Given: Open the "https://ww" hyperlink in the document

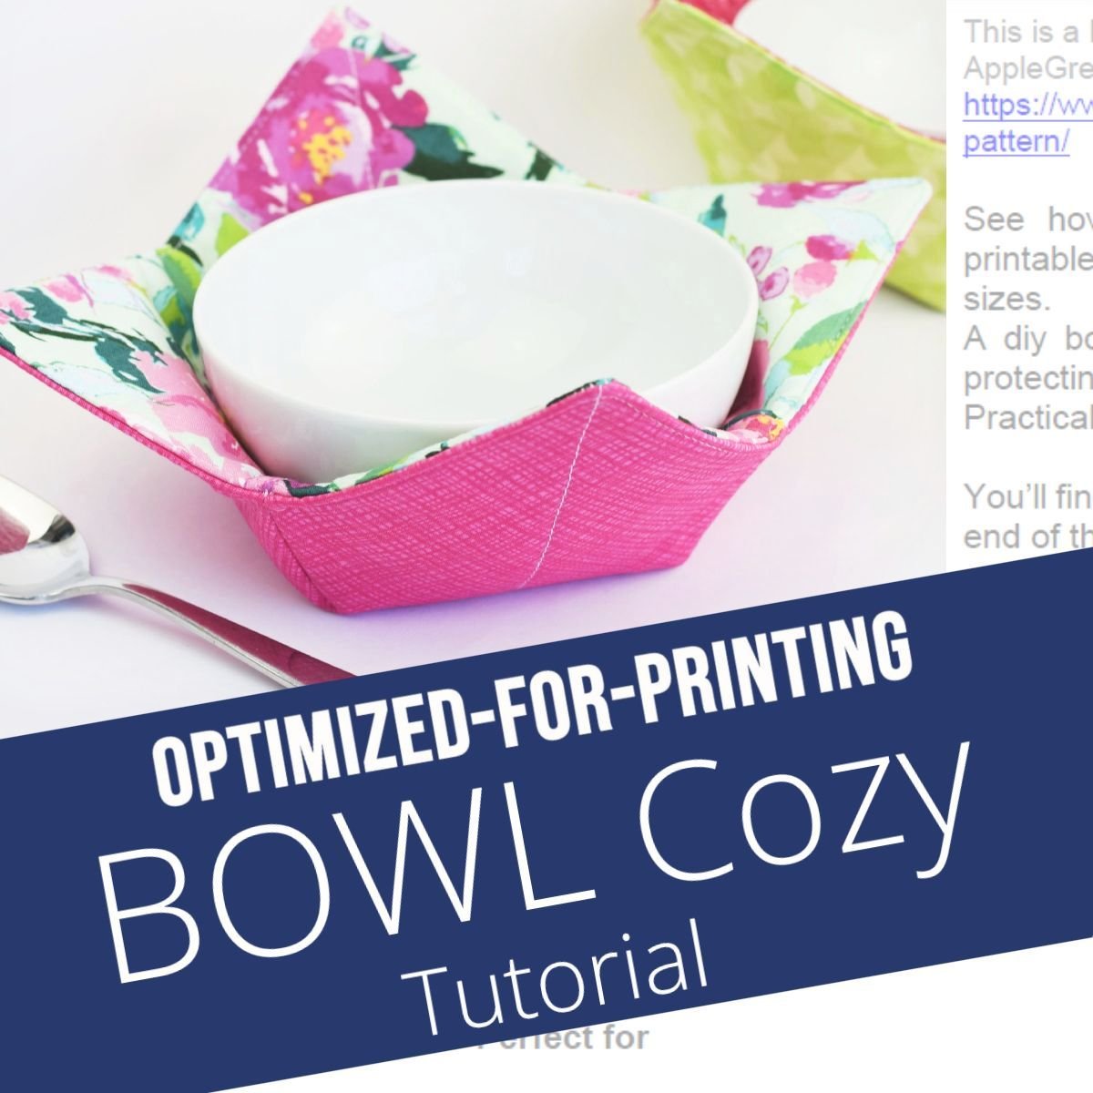Looking at the screenshot, I should pos(1027,106).
